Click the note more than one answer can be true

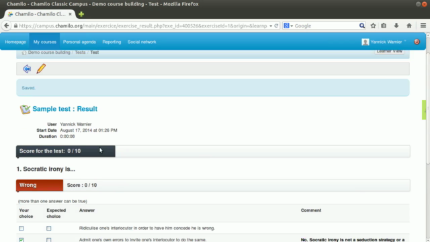pyautogui.click(x=52, y=201)
